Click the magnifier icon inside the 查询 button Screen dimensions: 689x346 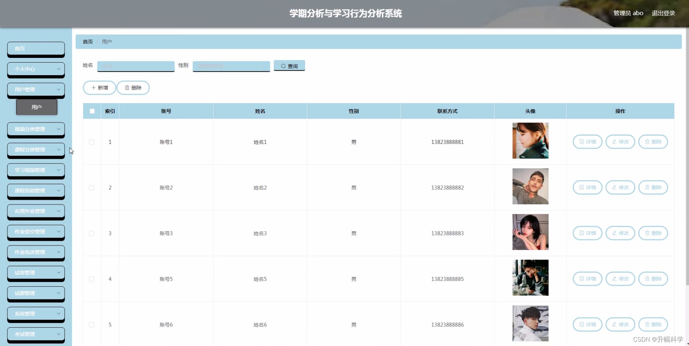tap(283, 66)
